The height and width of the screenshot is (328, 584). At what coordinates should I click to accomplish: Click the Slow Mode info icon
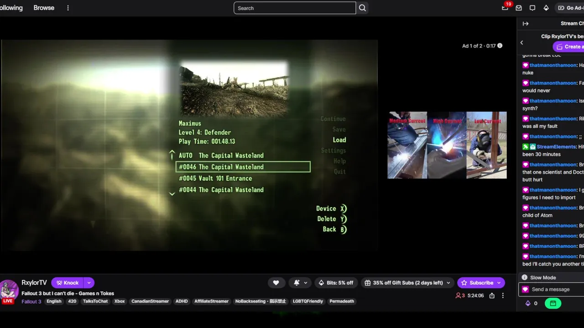pos(525,277)
